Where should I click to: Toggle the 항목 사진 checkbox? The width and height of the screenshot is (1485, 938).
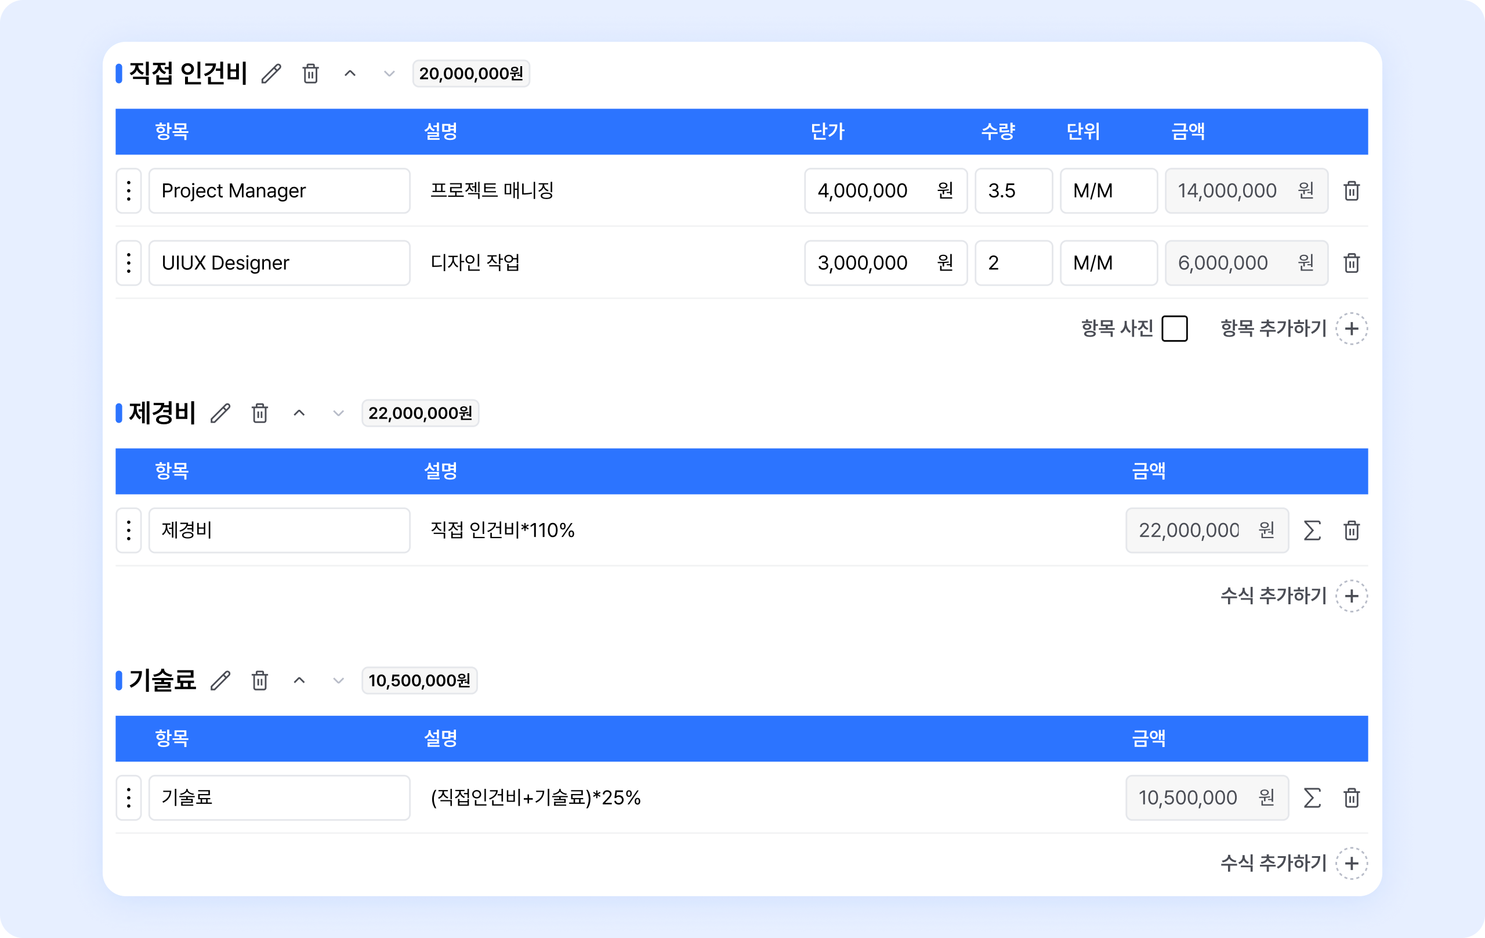tap(1174, 329)
